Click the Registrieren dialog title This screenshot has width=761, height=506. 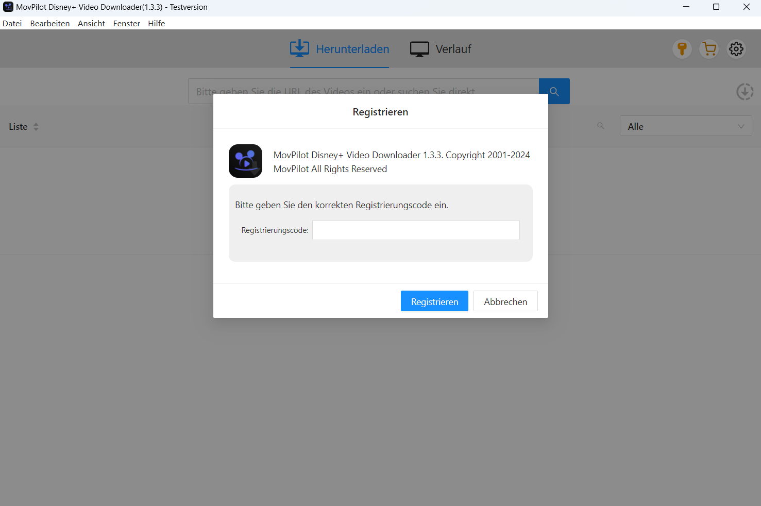(x=380, y=112)
